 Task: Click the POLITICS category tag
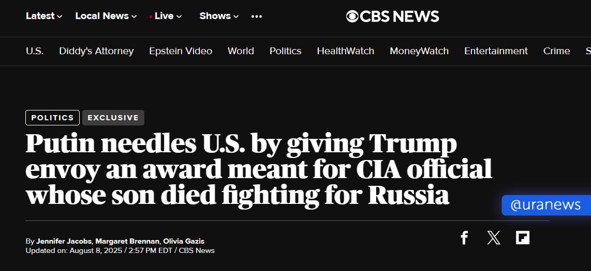[x=52, y=118]
